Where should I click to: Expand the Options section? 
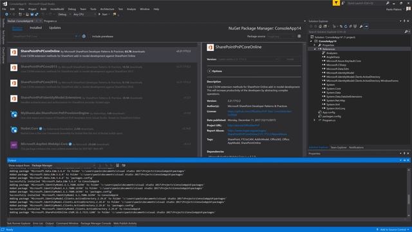[x=209, y=71]
